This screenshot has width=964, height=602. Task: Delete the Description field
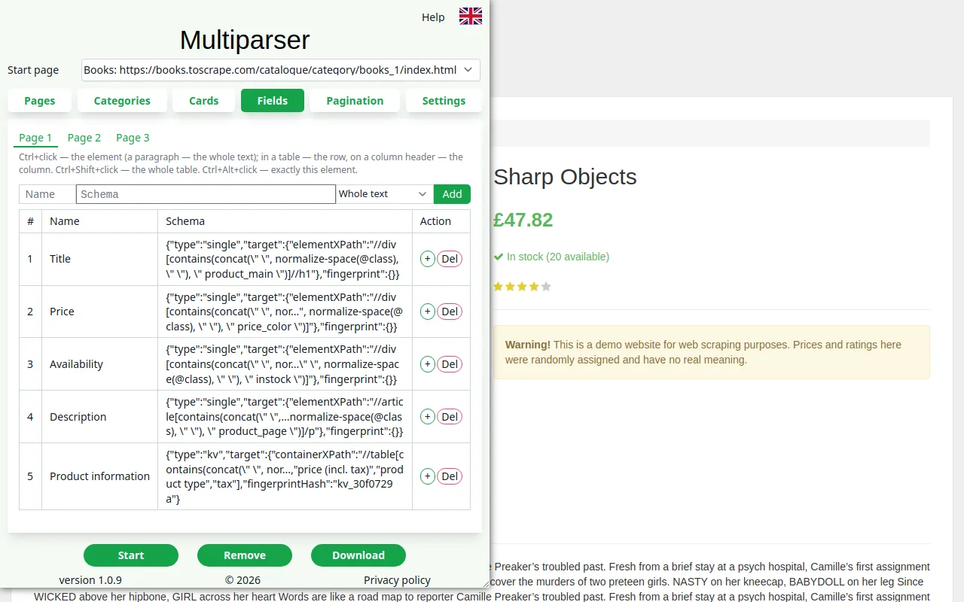click(x=450, y=416)
